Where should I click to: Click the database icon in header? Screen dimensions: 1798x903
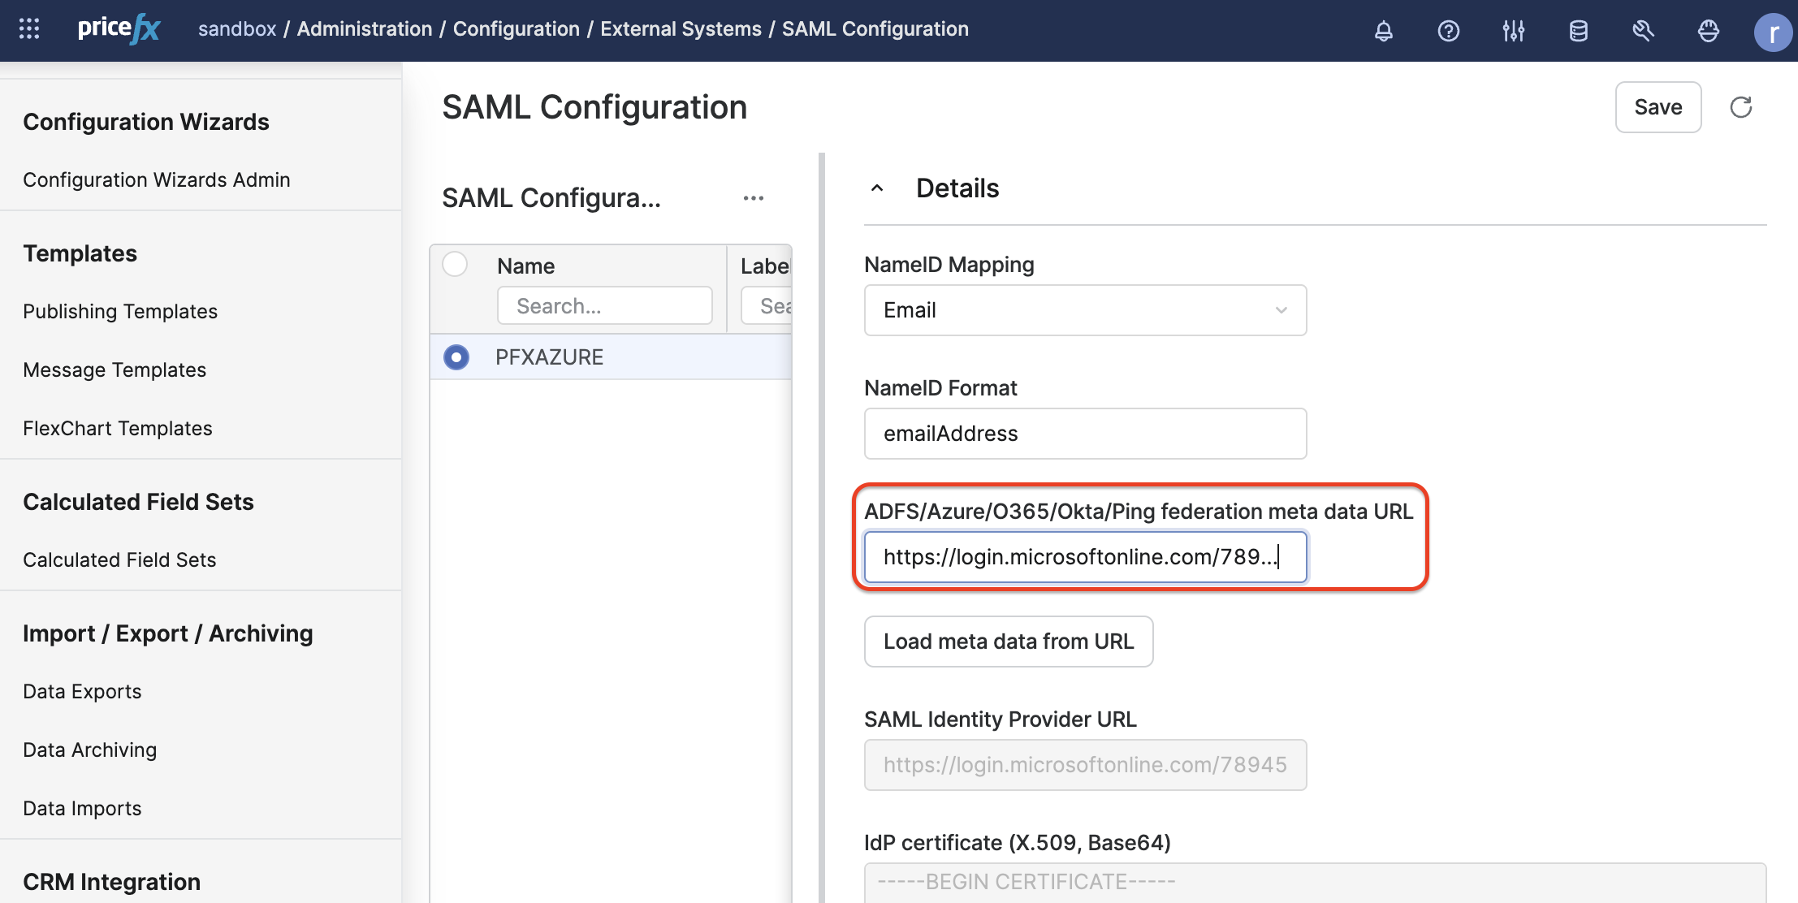click(1578, 31)
